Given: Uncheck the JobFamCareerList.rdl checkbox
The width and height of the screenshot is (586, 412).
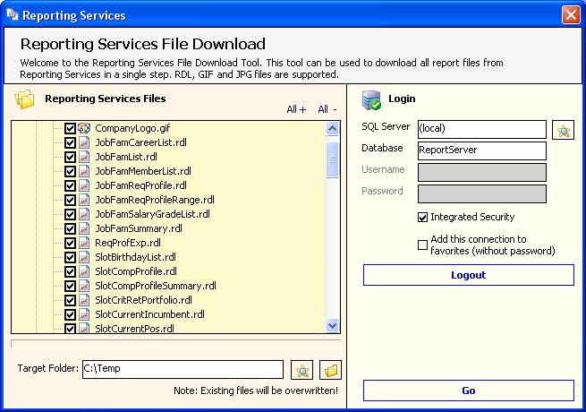Looking at the screenshot, I should point(70,142).
